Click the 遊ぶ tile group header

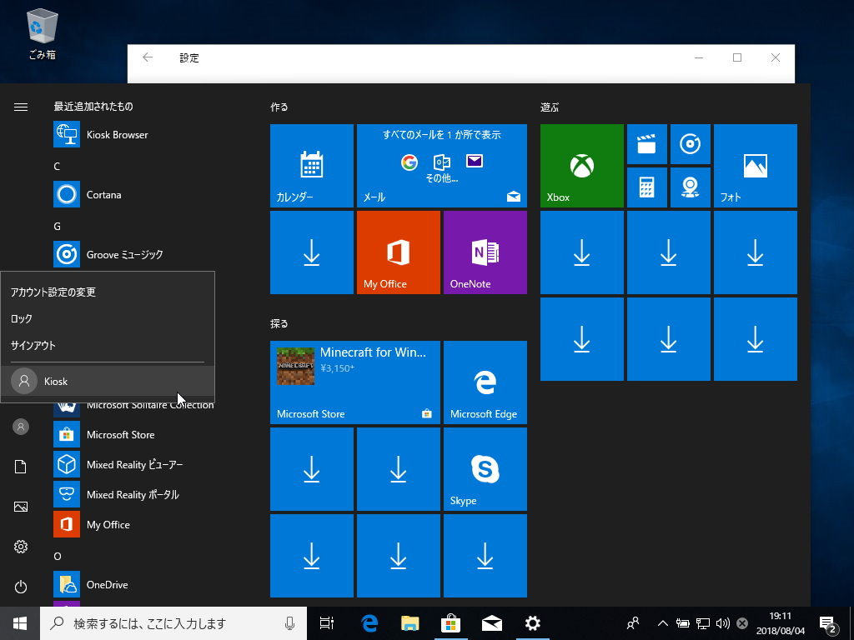tap(550, 107)
